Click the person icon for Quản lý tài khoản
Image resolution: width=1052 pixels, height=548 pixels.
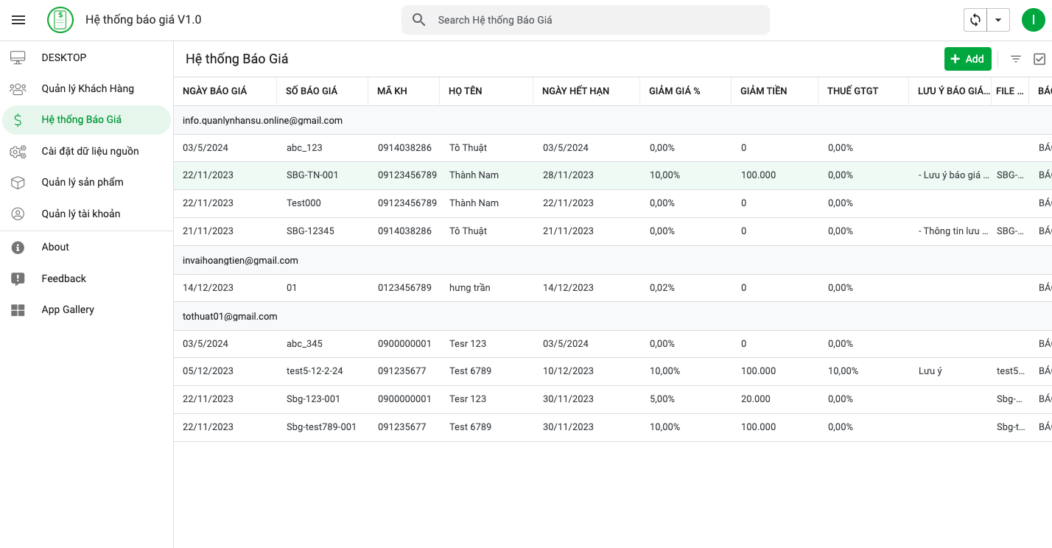tap(18, 214)
